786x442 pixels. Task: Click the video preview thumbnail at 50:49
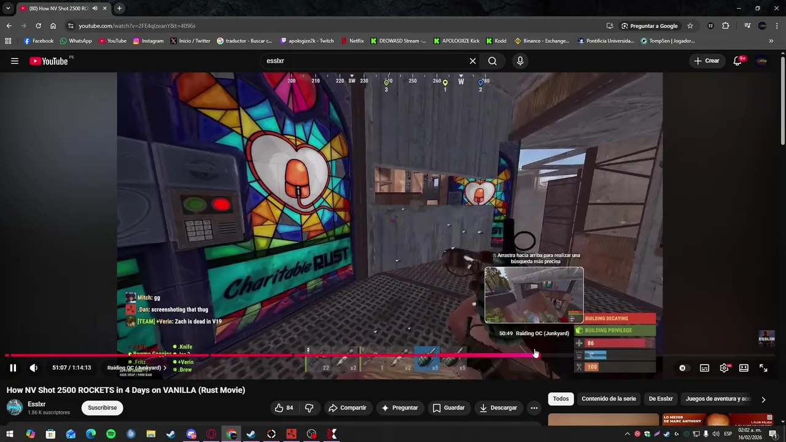point(534,295)
